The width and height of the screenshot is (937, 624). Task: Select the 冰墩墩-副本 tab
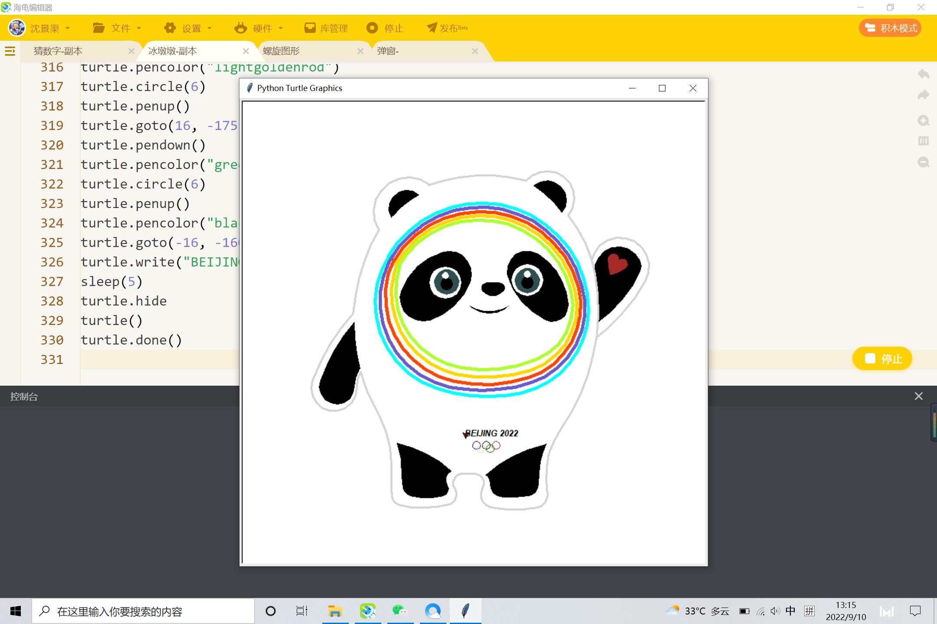point(173,51)
